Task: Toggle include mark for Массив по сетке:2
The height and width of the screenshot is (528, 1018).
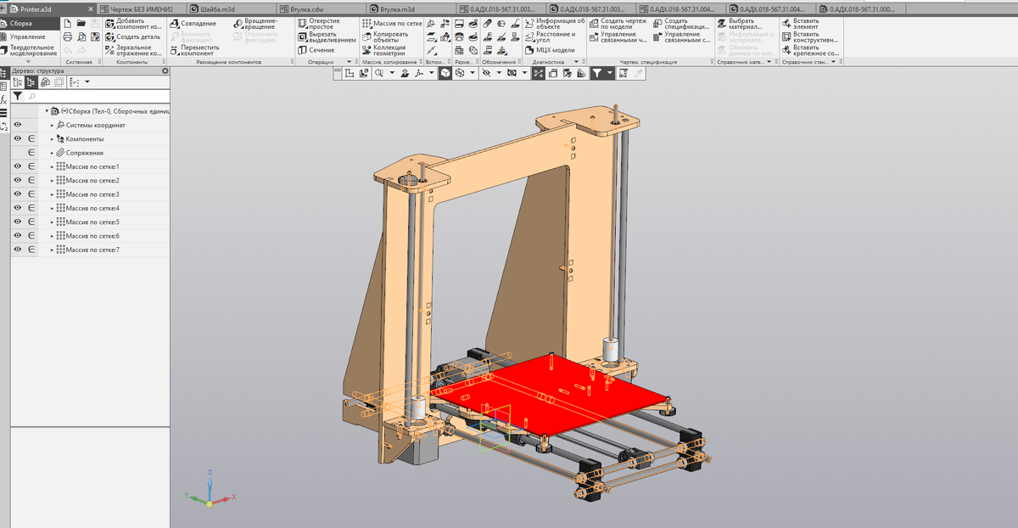Action: coord(32,181)
